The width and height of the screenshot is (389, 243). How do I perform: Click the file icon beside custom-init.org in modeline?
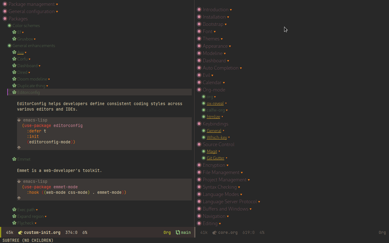tap(20, 232)
